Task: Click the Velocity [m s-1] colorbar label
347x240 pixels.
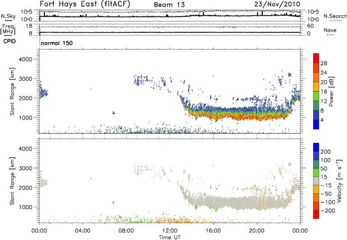Action: click(x=339, y=181)
